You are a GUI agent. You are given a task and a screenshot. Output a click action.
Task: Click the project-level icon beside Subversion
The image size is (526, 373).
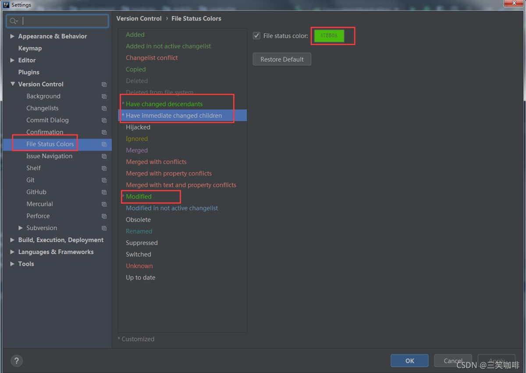pyautogui.click(x=104, y=228)
